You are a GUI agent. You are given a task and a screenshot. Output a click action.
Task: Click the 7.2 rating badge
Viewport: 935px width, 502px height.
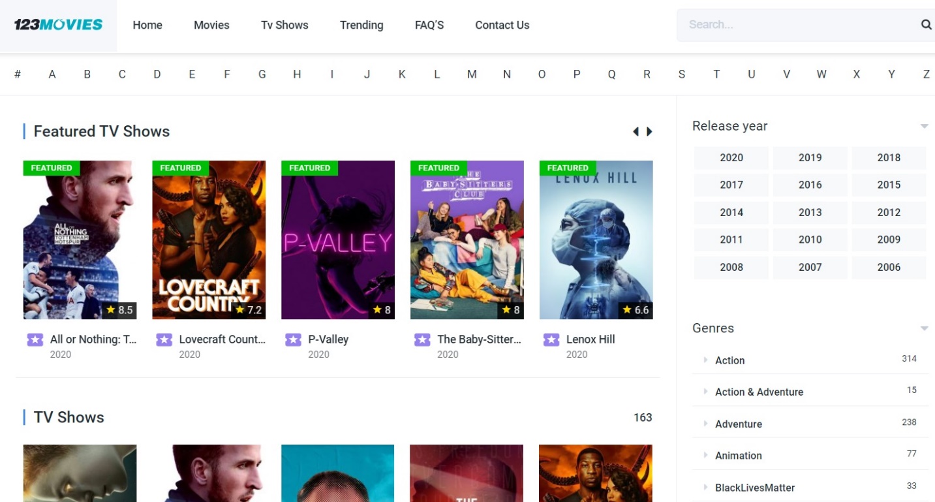248,310
